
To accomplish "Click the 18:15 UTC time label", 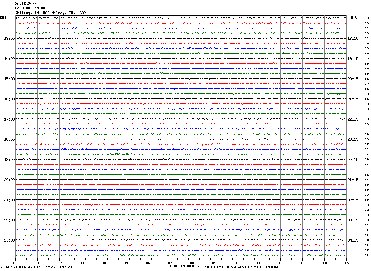I will (x=353, y=38).
